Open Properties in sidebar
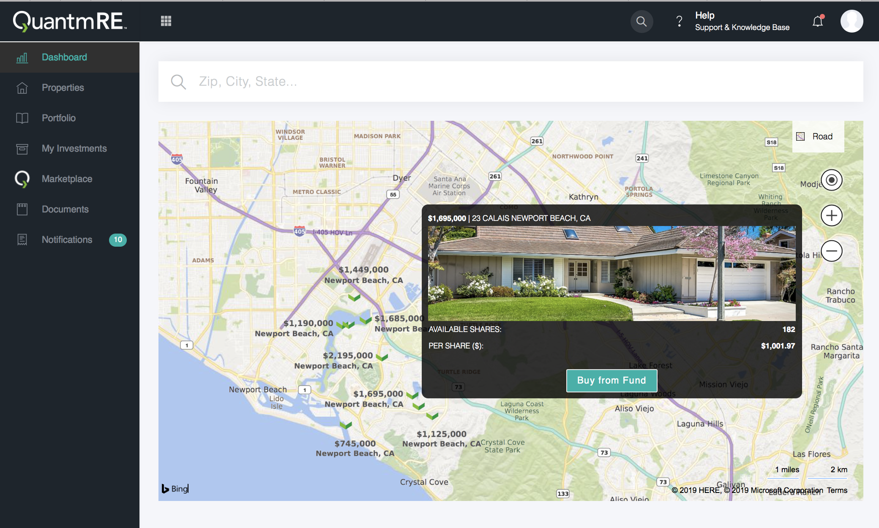Screen dimensions: 879x528 point(70,88)
